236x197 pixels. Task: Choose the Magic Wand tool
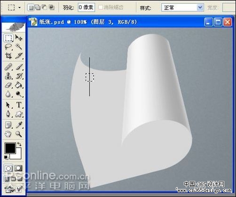19,47
